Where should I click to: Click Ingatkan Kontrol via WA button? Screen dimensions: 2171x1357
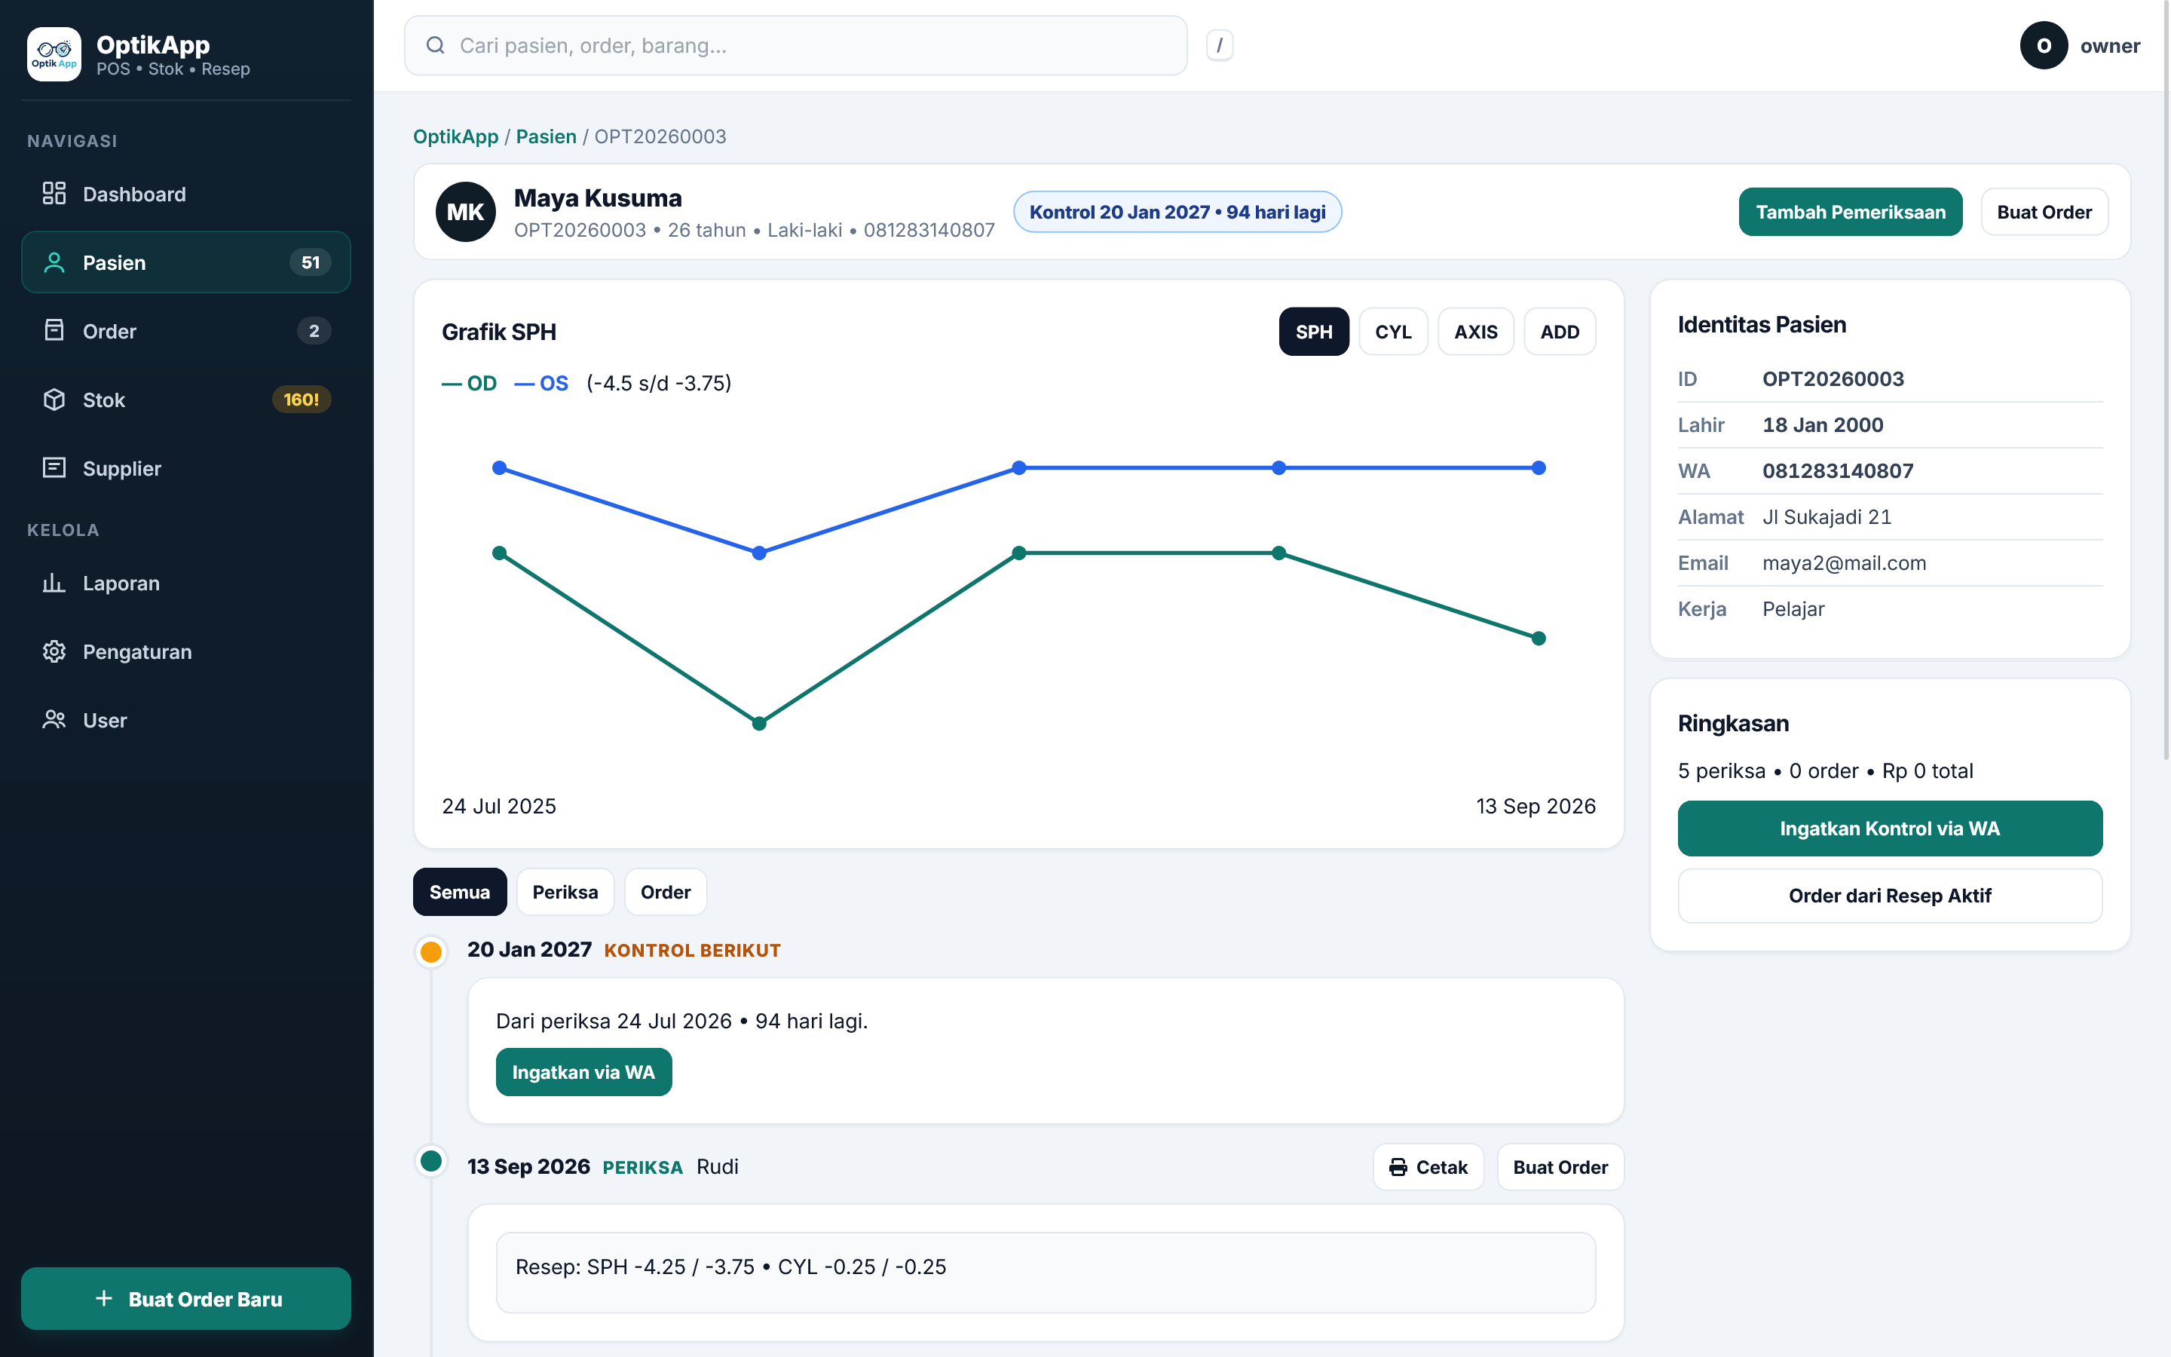1889,828
